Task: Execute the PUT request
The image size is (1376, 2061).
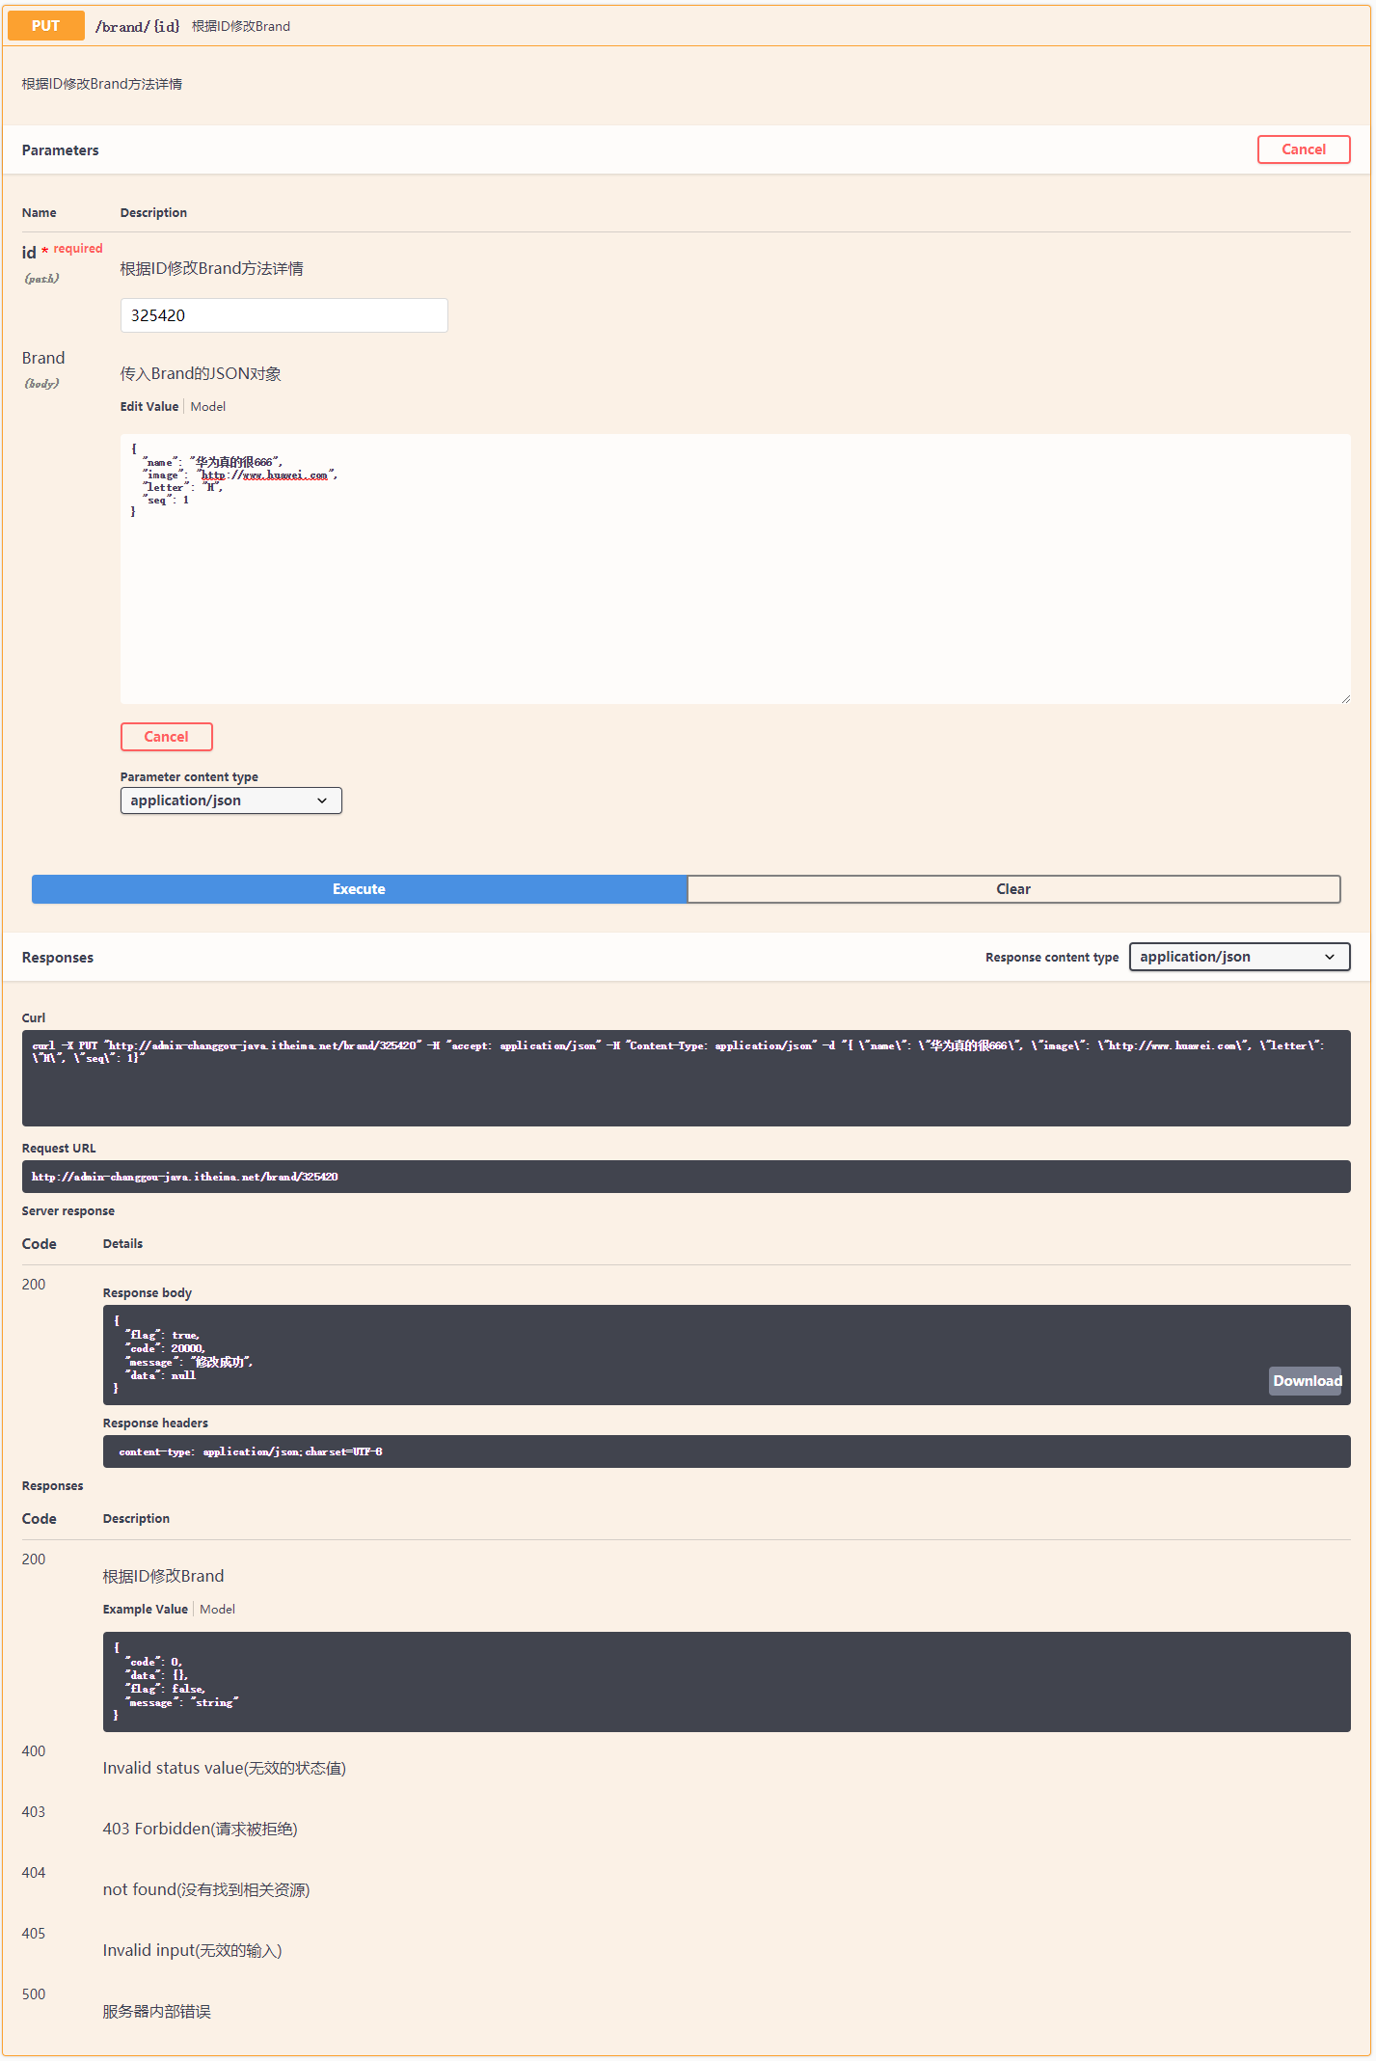Action: pos(359,889)
